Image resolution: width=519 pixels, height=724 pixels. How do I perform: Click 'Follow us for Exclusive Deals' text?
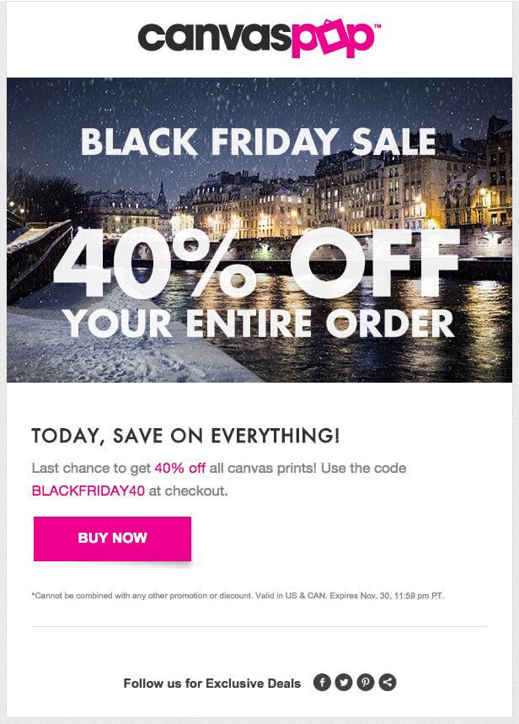[x=212, y=684]
